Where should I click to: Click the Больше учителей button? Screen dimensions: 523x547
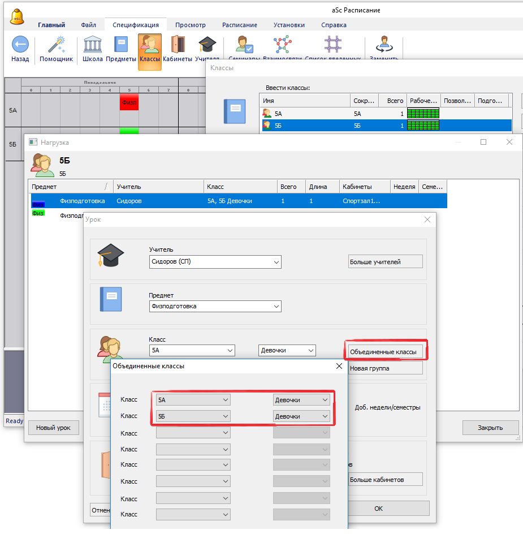click(x=385, y=262)
